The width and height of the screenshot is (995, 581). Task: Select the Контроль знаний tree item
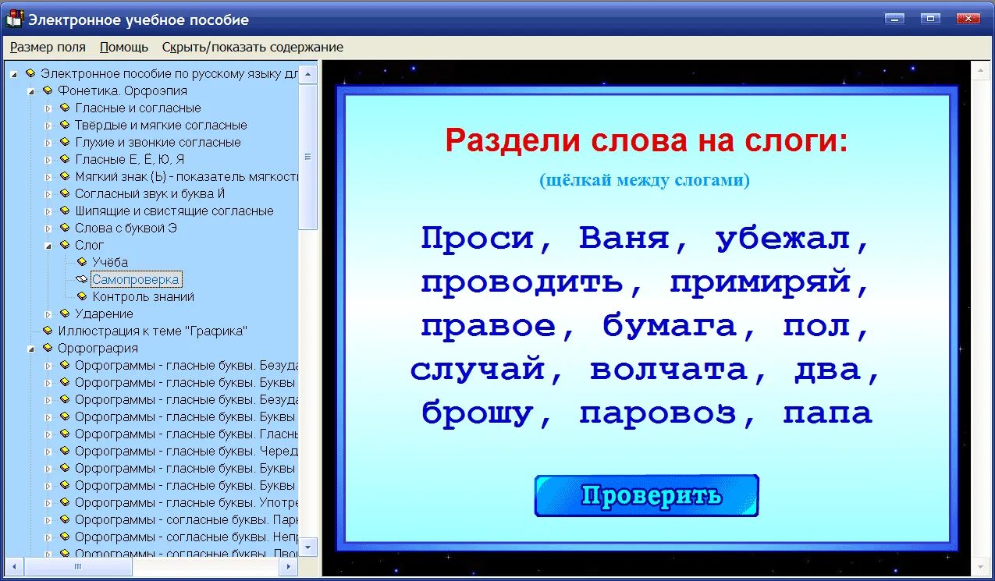pyautogui.click(x=144, y=296)
